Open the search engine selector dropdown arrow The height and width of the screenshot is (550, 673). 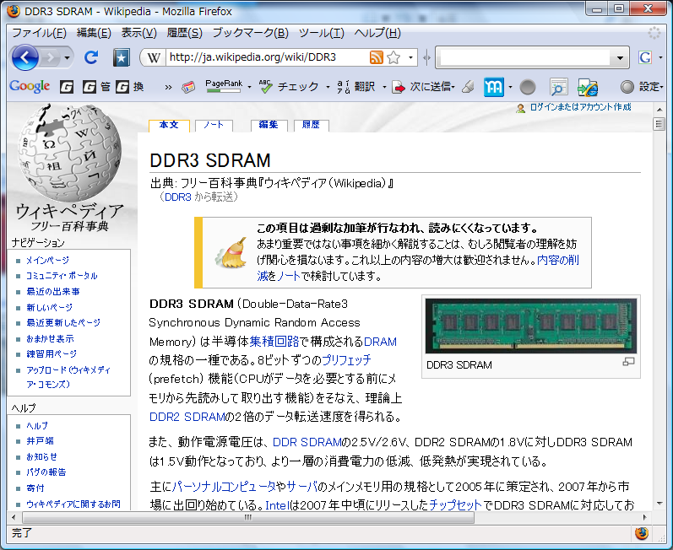pyautogui.click(x=660, y=57)
